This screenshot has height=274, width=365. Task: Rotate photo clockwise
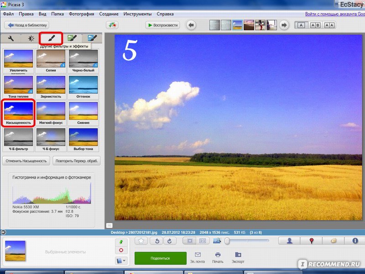(169, 241)
